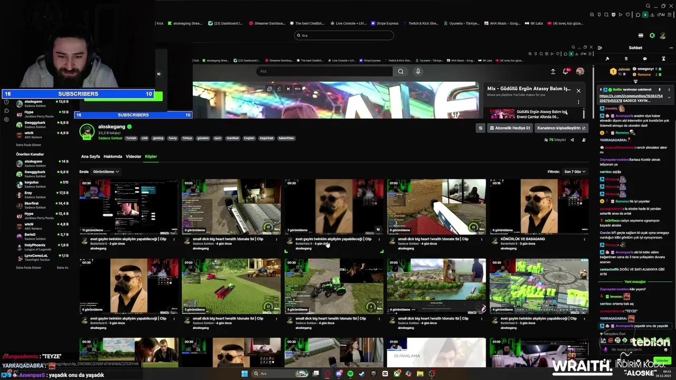Screen dimensions: 676x380
Task: Click LynxCerezLoL in recommended channels
Action: (42, 258)
